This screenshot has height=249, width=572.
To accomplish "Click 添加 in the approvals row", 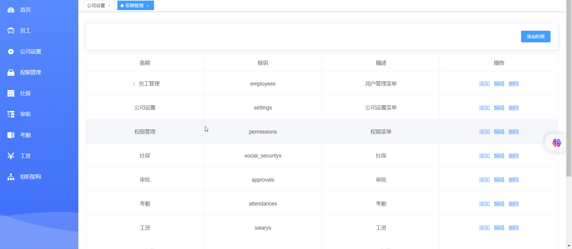I will click(484, 180).
